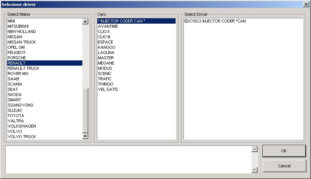Select TOYOTA in the maker list
This screenshot has height=179, width=311.
[x=45, y=116]
